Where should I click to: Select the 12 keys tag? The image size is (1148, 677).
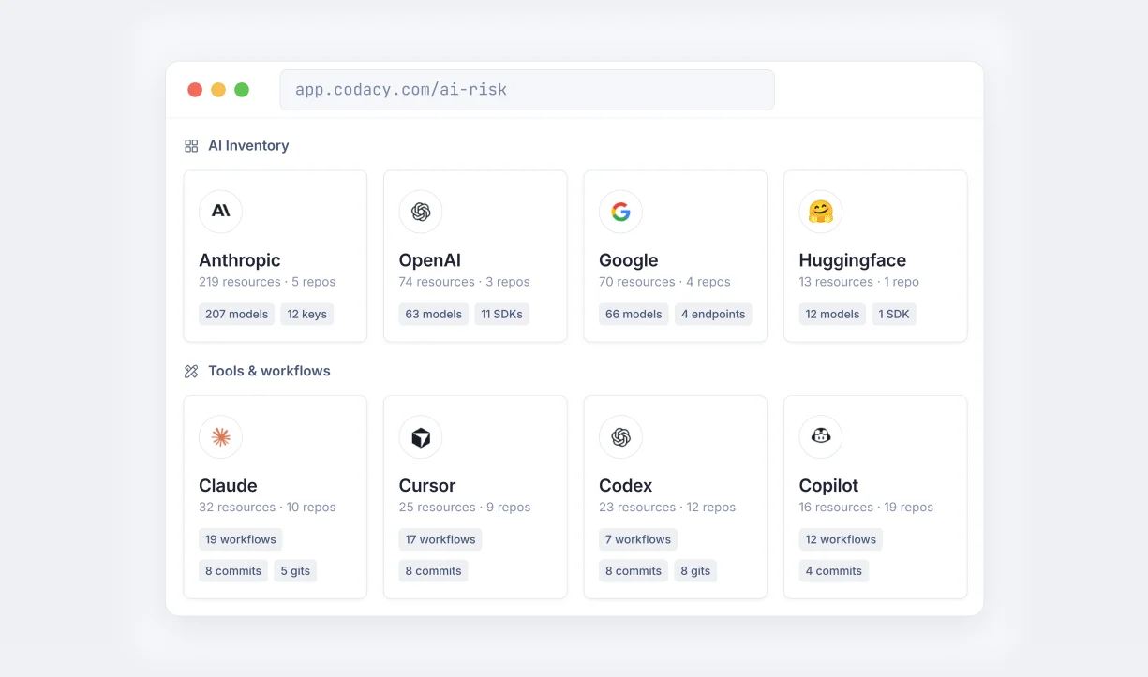point(307,315)
